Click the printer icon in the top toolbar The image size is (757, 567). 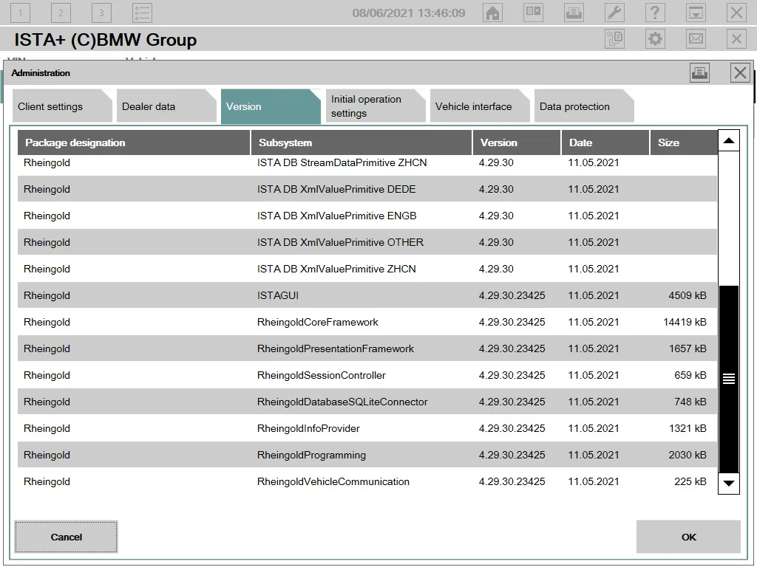[x=574, y=13]
